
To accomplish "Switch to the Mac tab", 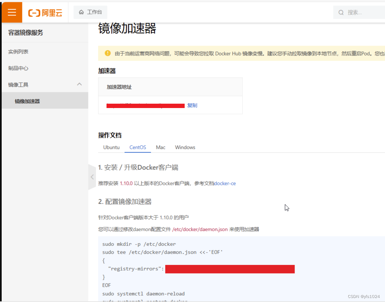I will click(x=160, y=147).
